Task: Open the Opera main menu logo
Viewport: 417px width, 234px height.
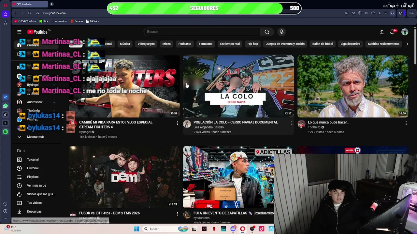Action: (5, 5)
